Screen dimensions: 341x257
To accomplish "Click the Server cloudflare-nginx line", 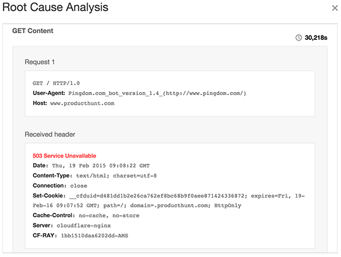I will click(72, 226).
